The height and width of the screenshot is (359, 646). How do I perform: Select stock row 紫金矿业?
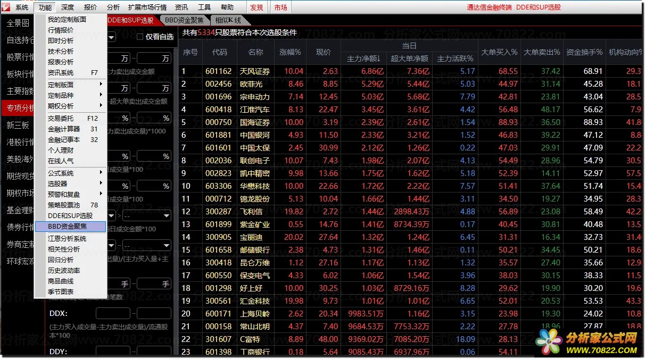pos(410,224)
